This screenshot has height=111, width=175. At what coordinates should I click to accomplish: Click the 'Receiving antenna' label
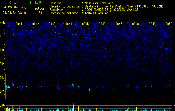(x=64, y=13)
